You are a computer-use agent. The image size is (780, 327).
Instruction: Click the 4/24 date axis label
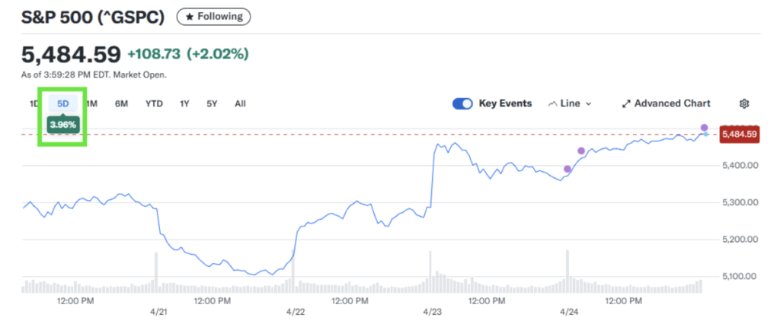tap(570, 313)
